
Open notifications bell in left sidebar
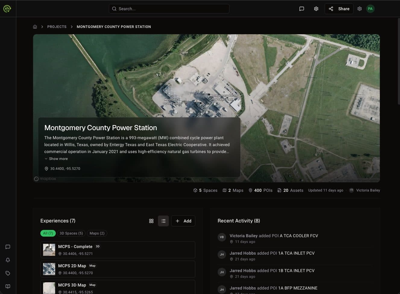pyautogui.click(x=8, y=260)
